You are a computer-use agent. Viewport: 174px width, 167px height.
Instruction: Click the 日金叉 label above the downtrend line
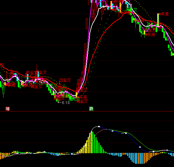pyautogui.click(x=65, y=80)
